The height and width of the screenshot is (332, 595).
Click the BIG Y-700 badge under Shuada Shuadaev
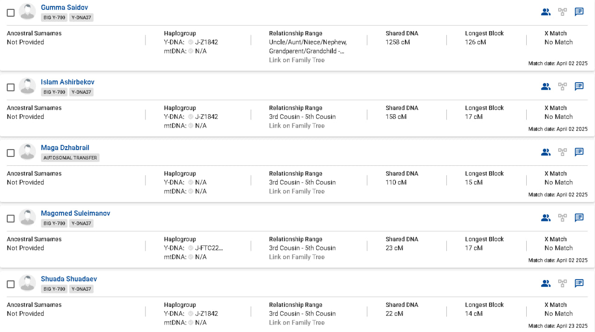click(x=54, y=289)
